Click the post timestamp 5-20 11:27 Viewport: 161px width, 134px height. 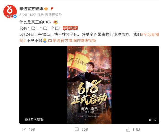pos(28,15)
